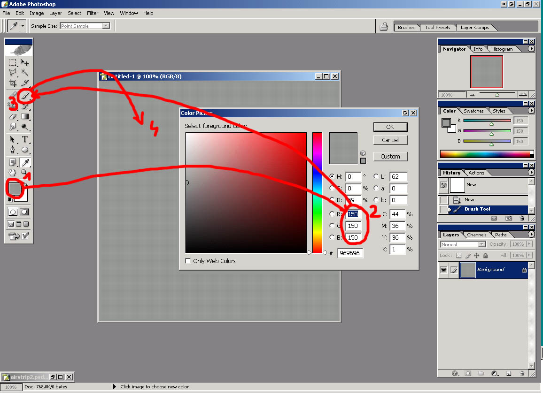Enable the Only Web Colors checkbox
This screenshot has width=543, height=393.
(x=188, y=261)
